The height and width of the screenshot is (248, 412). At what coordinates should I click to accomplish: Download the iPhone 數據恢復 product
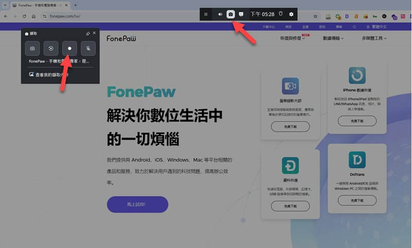click(x=357, y=121)
